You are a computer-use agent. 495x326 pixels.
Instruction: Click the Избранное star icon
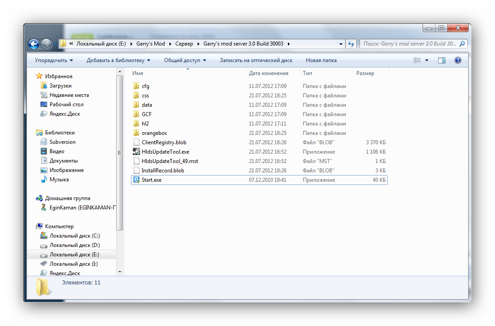click(x=39, y=75)
